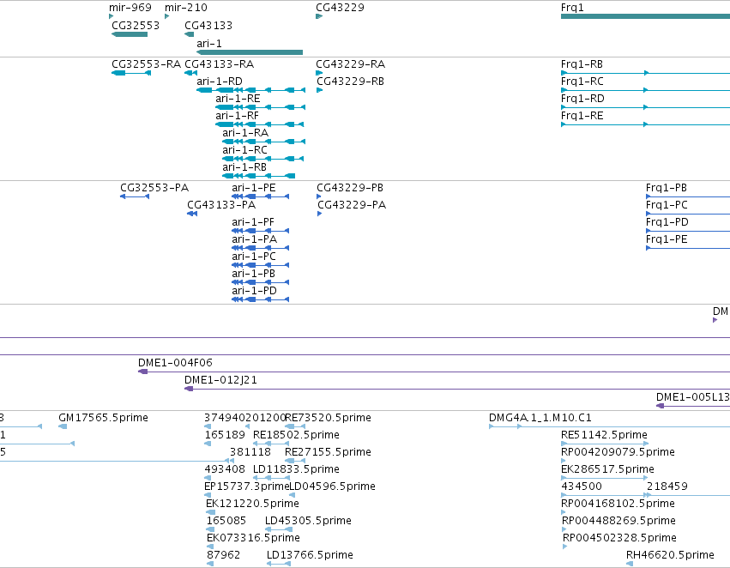Click the ari-1-RD transcript label
This screenshot has width=730, height=568.
(x=220, y=82)
